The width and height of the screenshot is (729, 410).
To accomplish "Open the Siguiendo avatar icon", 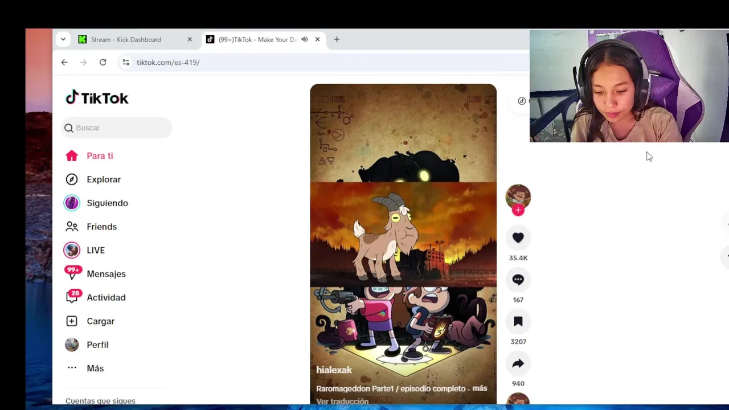I will pyautogui.click(x=71, y=203).
